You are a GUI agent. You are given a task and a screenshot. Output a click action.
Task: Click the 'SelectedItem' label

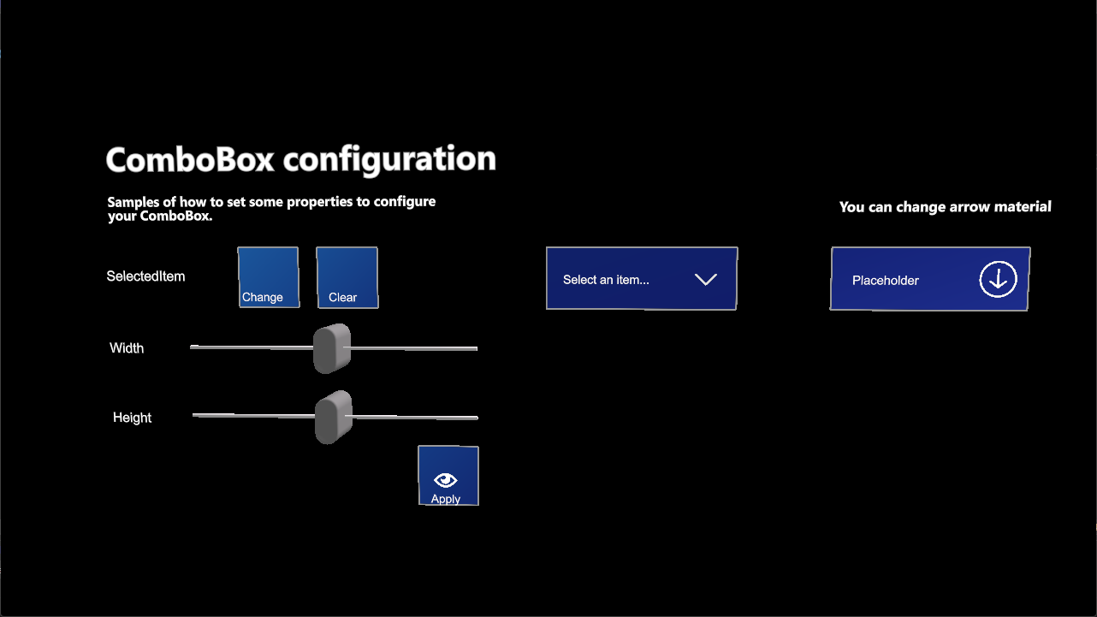tap(145, 276)
